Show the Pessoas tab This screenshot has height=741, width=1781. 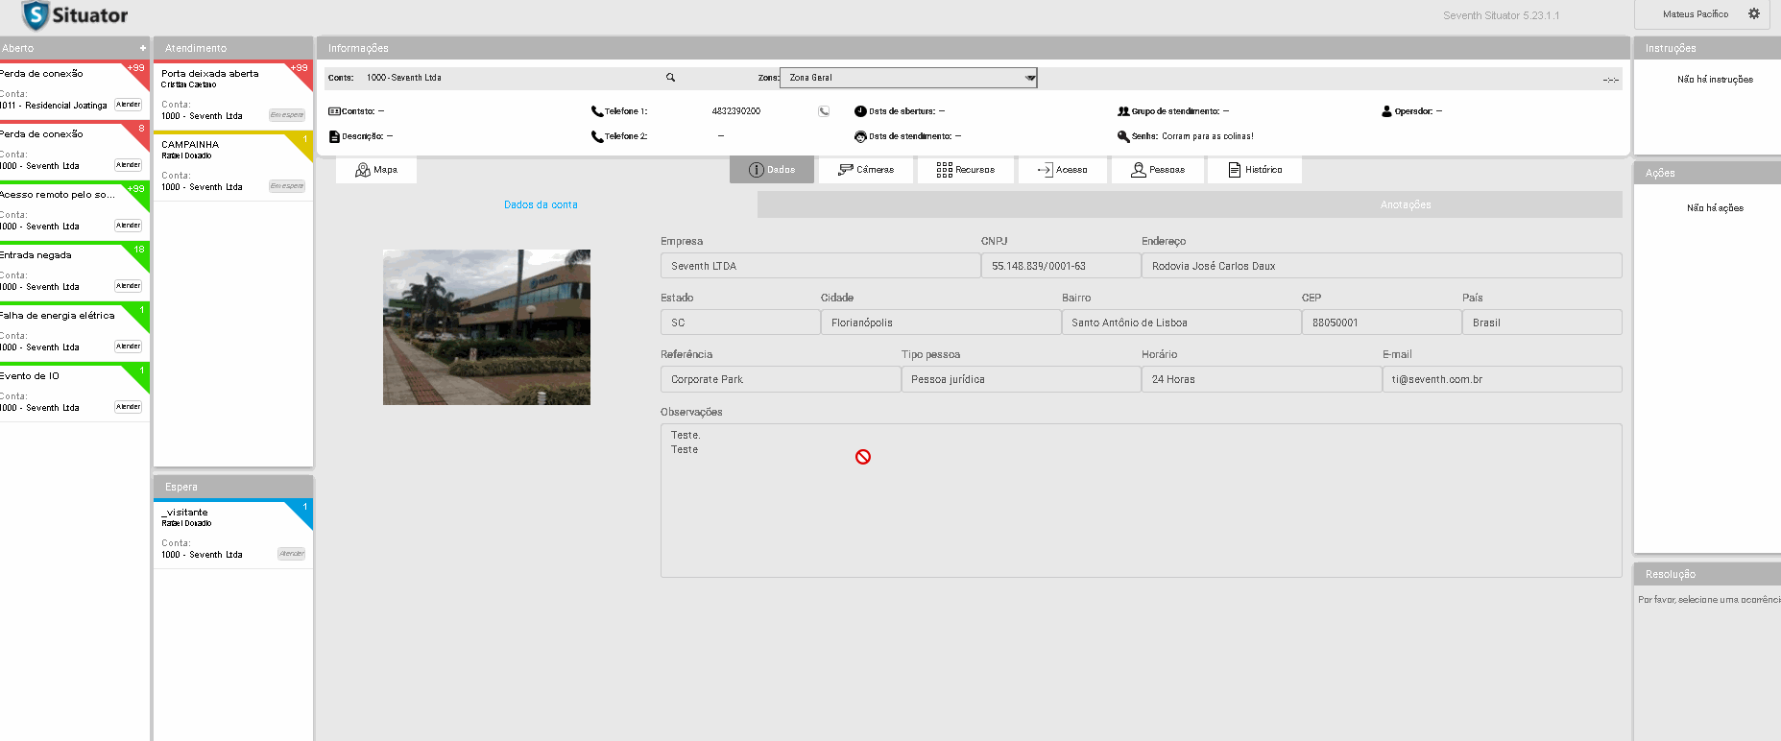[x=1158, y=170]
